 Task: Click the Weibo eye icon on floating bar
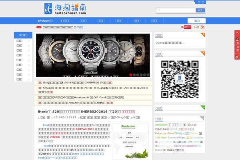tap(237, 57)
